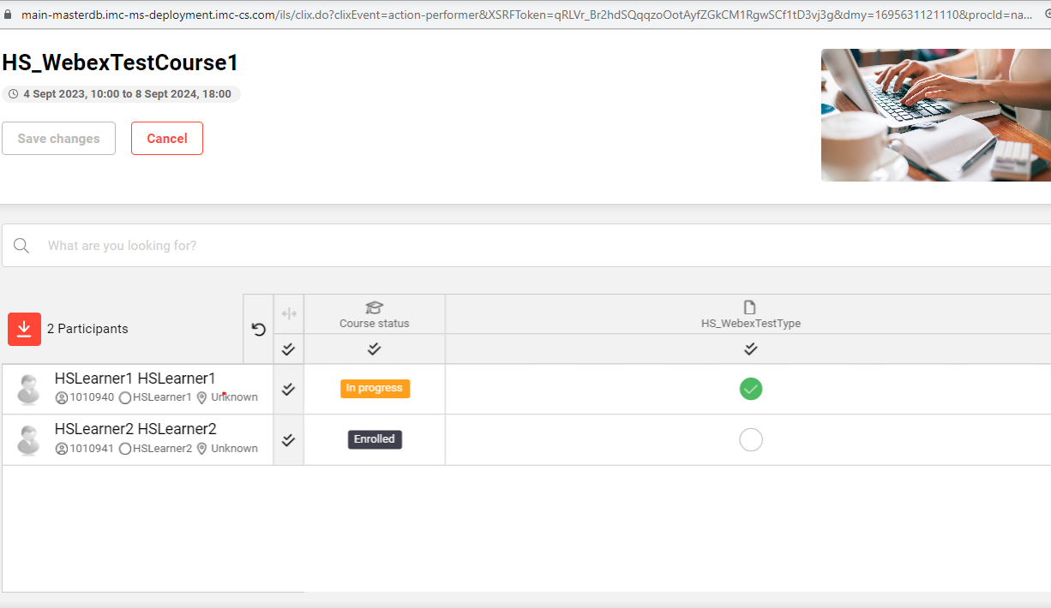Click the 'What are you looking for?' search field
Viewport: 1051px width, 608px height.
coord(514,246)
